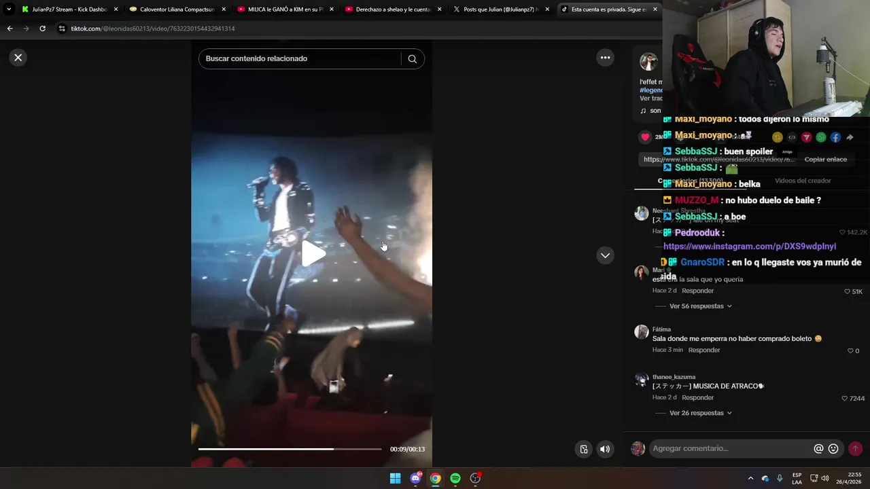Screen dimensions: 870x489
Task: Toggle the floating player / picture-in-picture icon
Action: 584,449
